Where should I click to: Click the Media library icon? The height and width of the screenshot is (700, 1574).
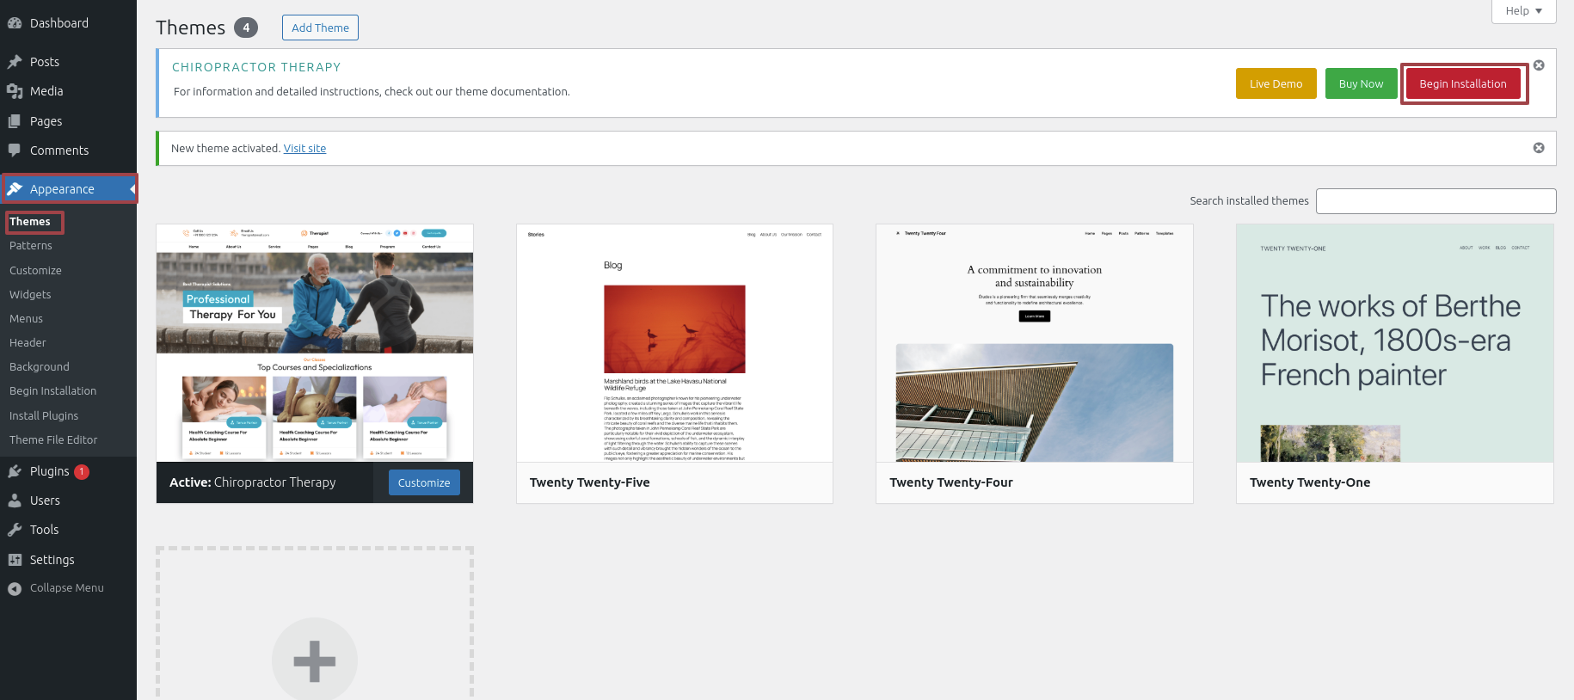(x=15, y=91)
